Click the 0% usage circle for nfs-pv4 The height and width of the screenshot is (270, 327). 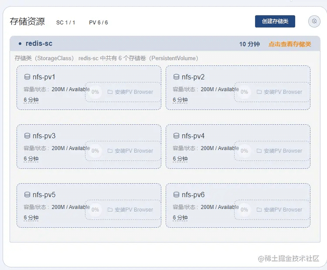(x=244, y=151)
